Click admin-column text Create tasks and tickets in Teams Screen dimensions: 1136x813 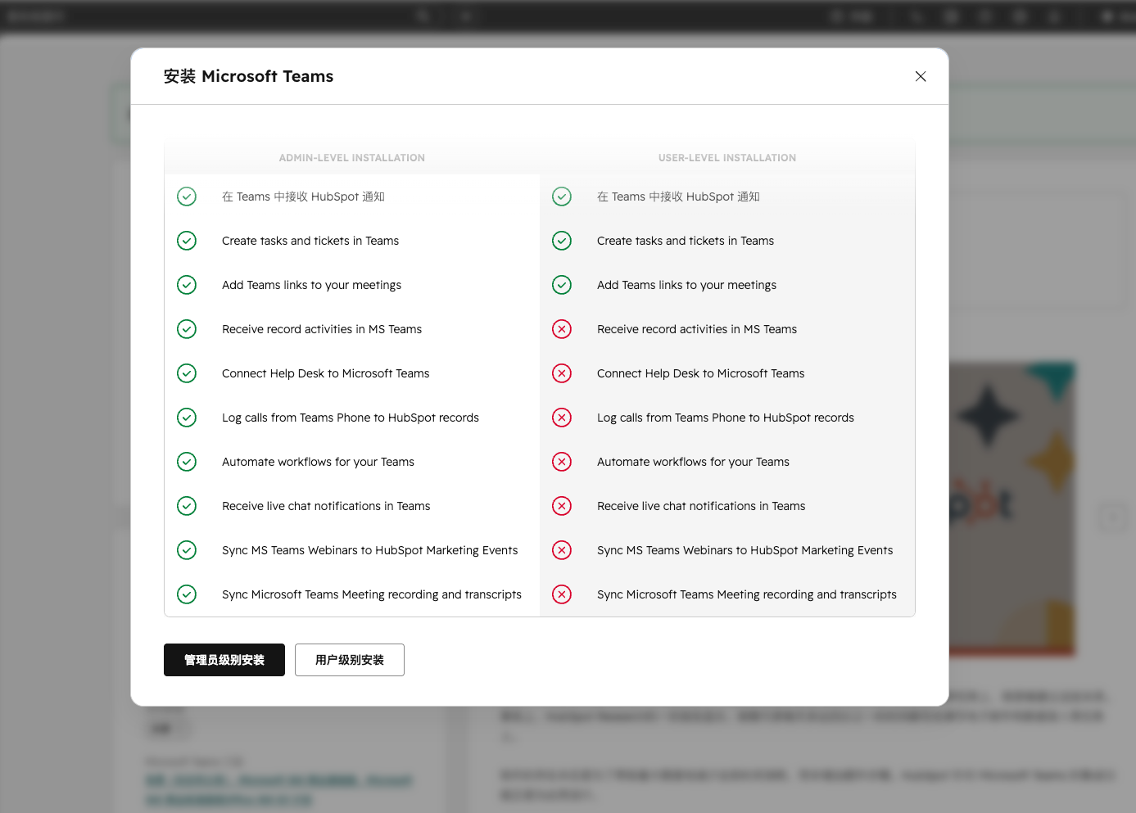pos(310,241)
